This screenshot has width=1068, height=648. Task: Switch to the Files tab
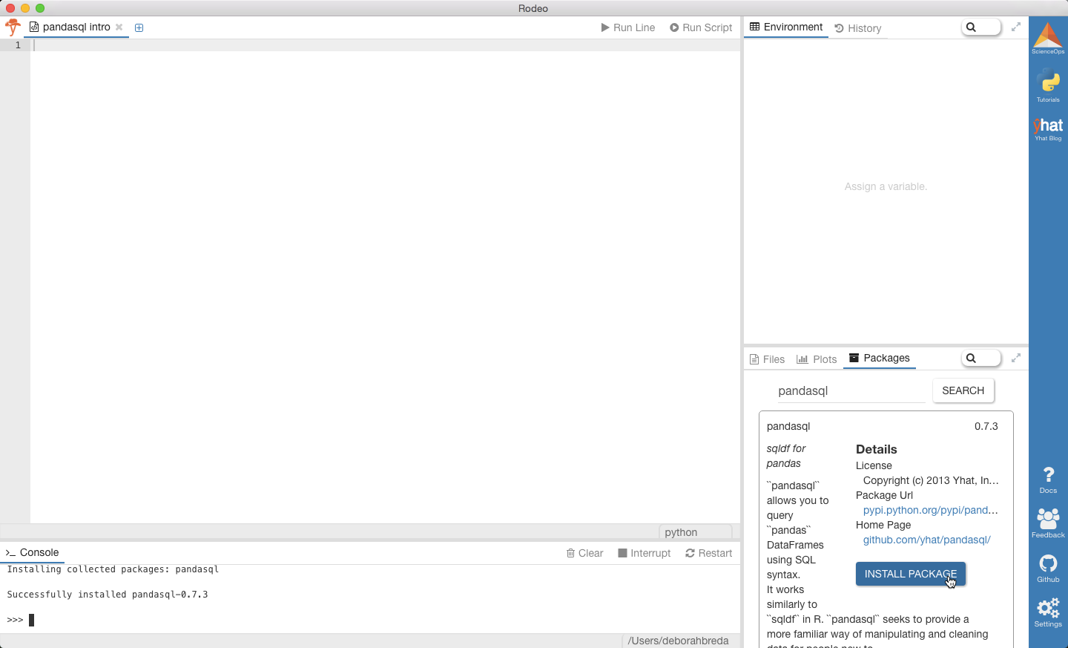tap(767, 359)
